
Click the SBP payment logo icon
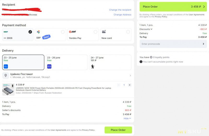pos(38,32)
